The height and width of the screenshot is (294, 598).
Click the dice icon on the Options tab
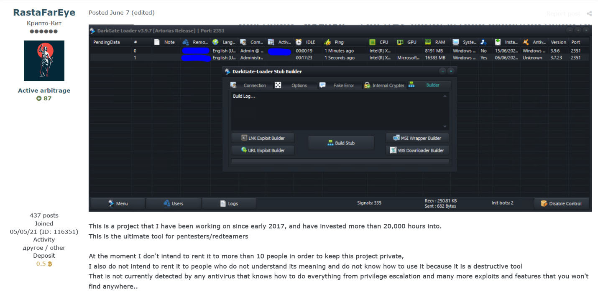click(x=278, y=85)
